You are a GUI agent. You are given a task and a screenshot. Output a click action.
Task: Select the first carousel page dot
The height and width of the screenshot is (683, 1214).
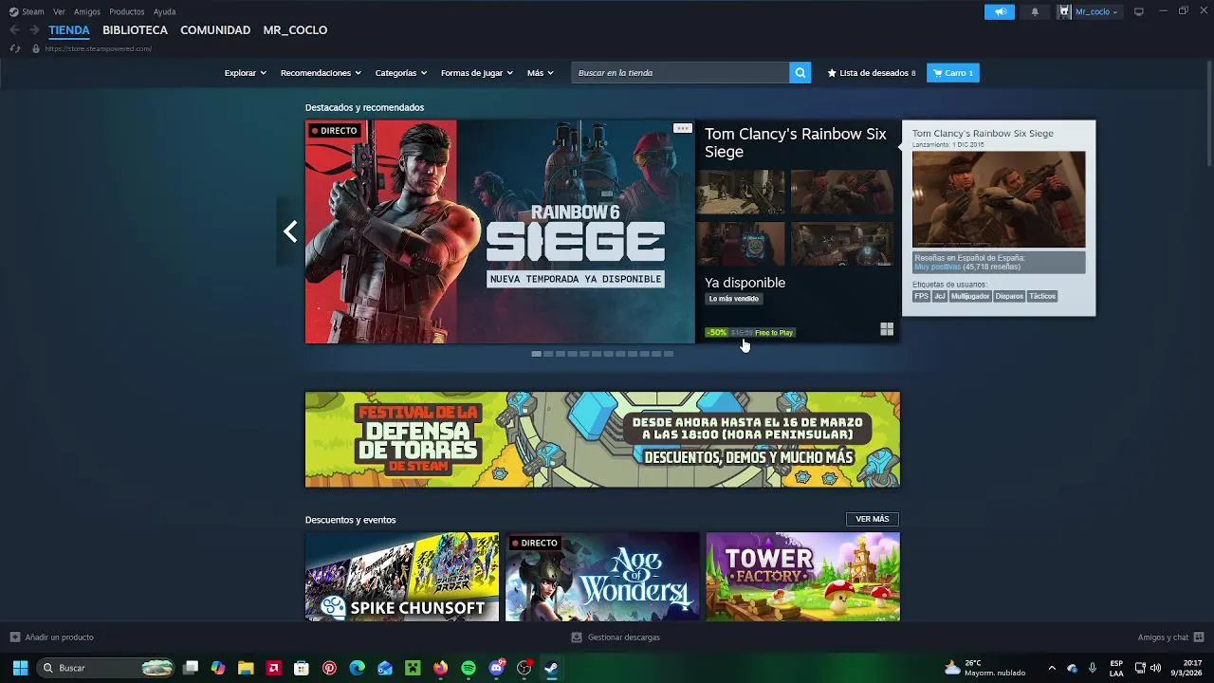coord(537,354)
